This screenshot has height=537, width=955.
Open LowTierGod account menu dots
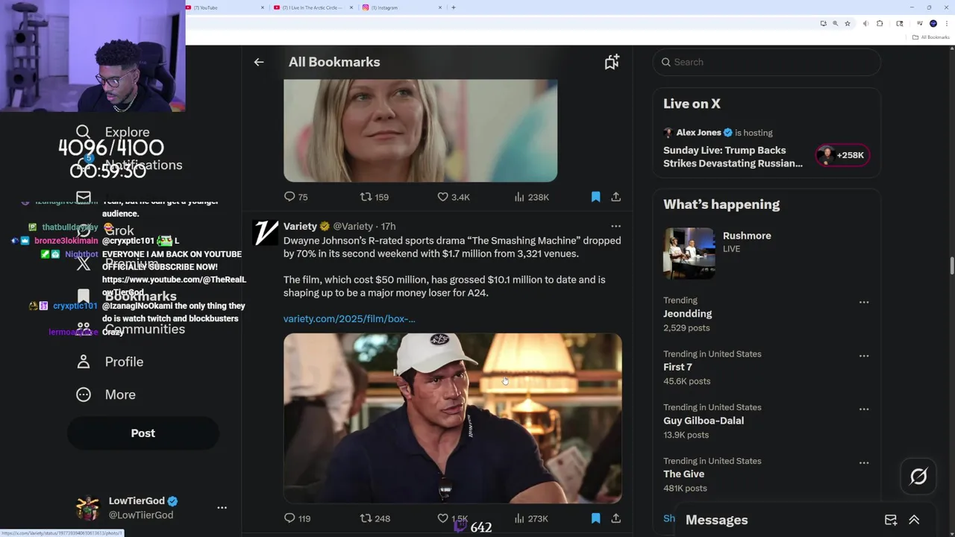pos(222,508)
